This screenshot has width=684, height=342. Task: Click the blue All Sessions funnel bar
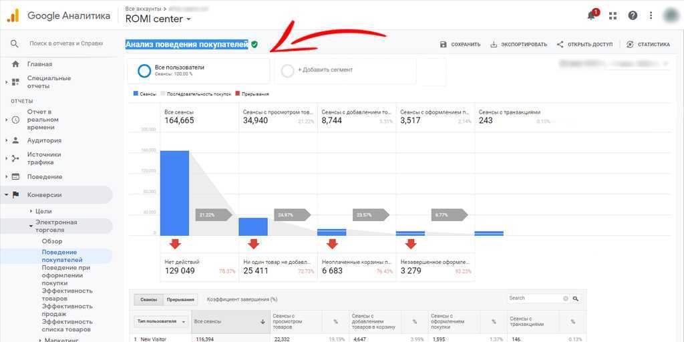[174, 193]
